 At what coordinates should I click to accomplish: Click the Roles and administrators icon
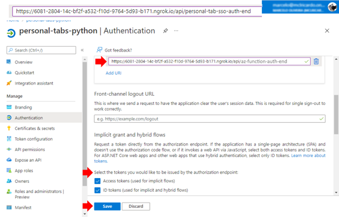pos(9,192)
